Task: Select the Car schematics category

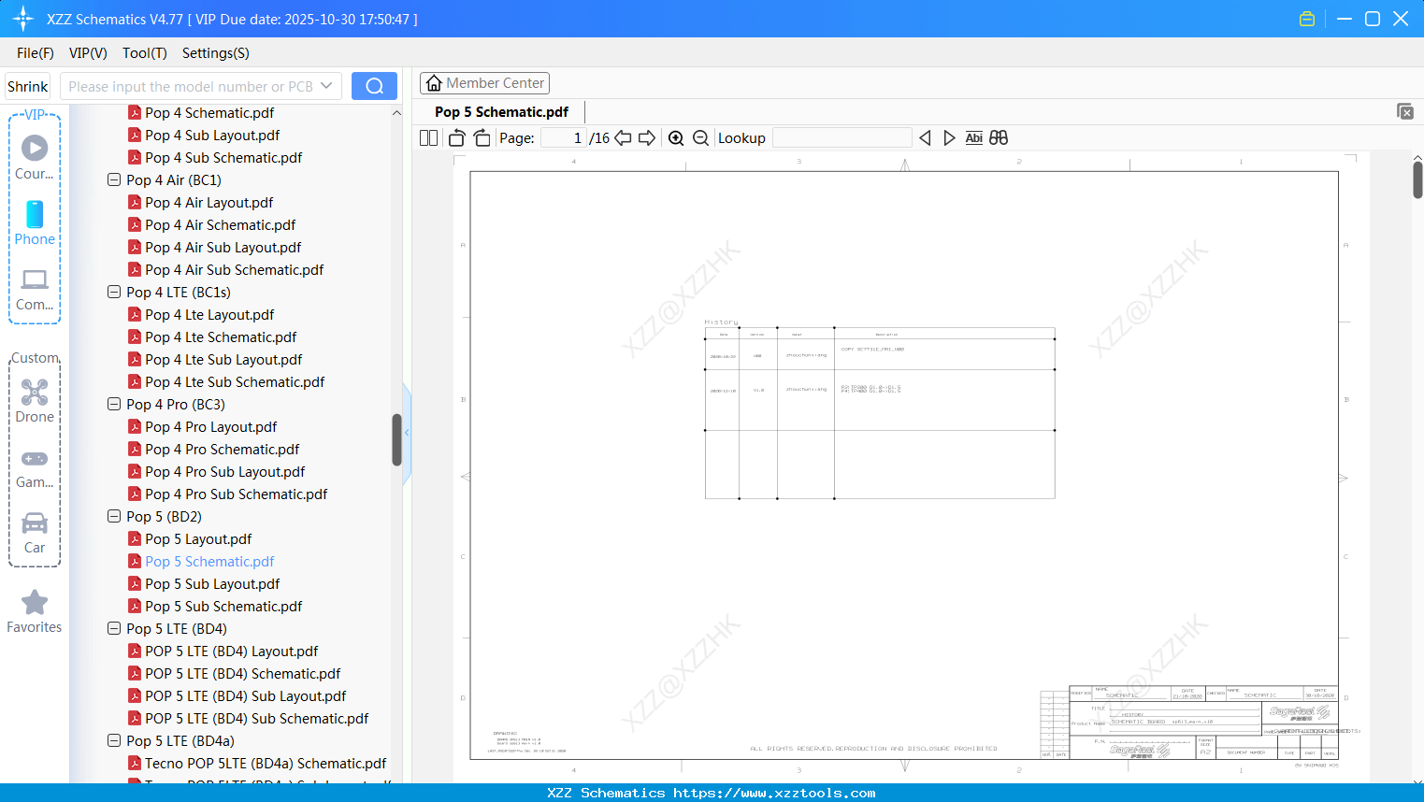Action: [35, 531]
